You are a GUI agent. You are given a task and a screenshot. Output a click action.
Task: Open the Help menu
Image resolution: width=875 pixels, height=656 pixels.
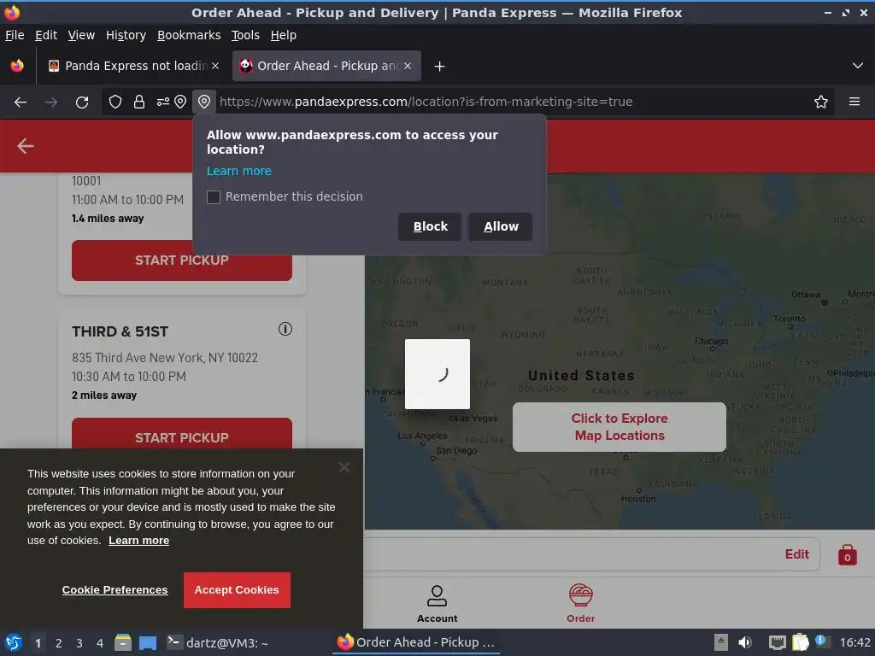coord(284,35)
